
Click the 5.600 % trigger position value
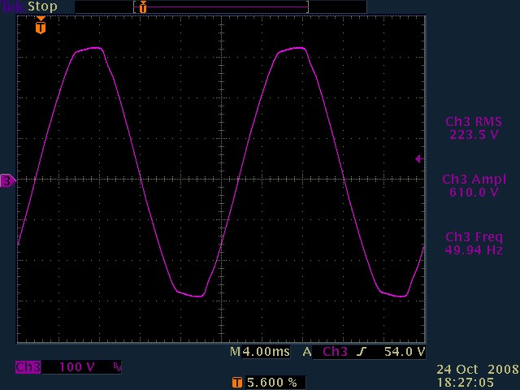point(271,381)
